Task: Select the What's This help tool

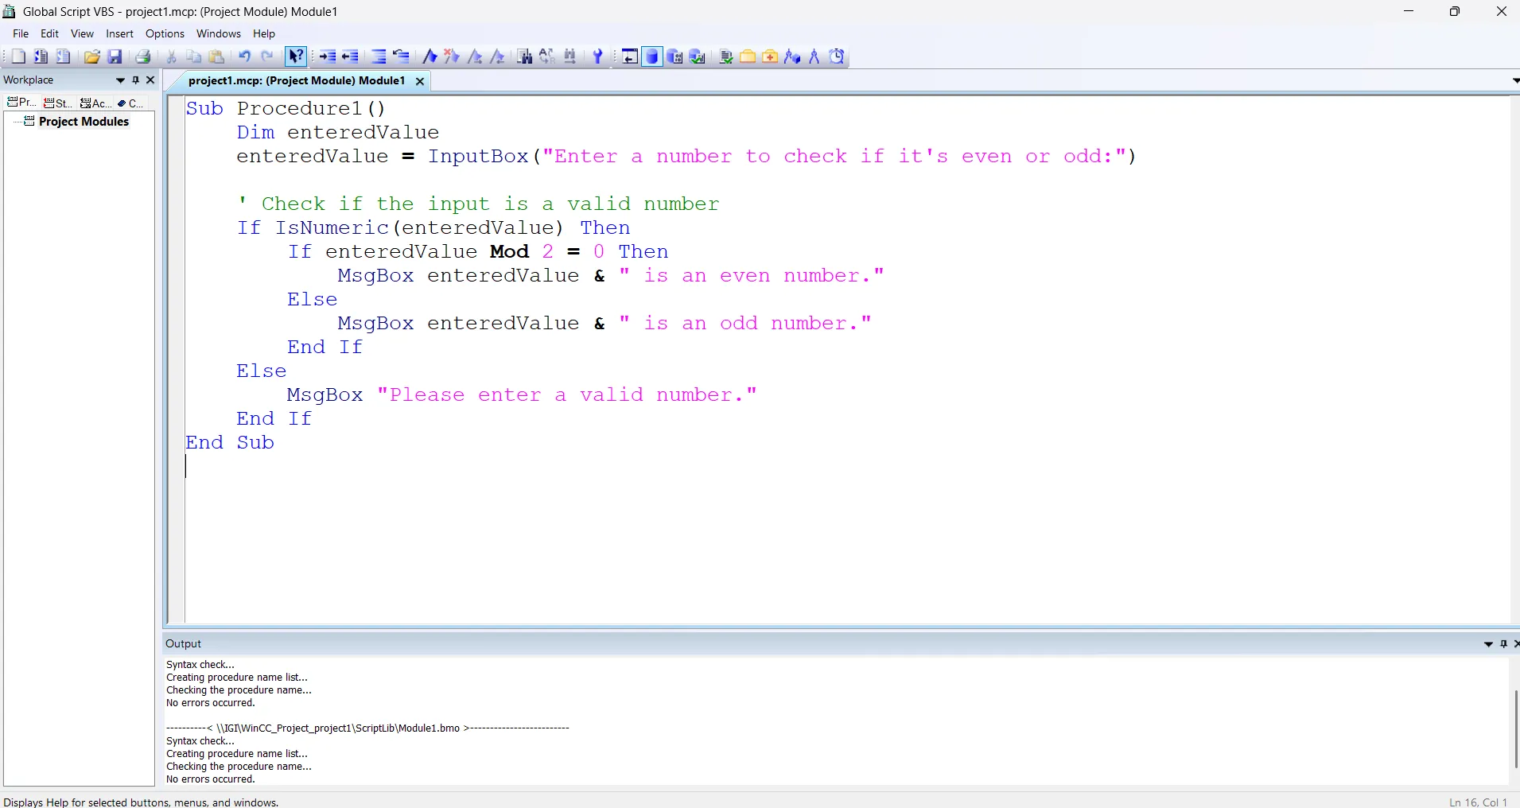Action: pyautogui.click(x=296, y=56)
